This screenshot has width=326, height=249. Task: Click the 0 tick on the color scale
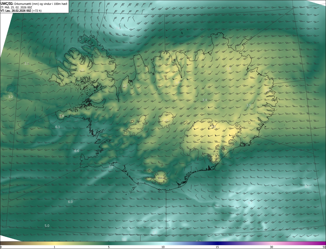click(x=1, y=247)
